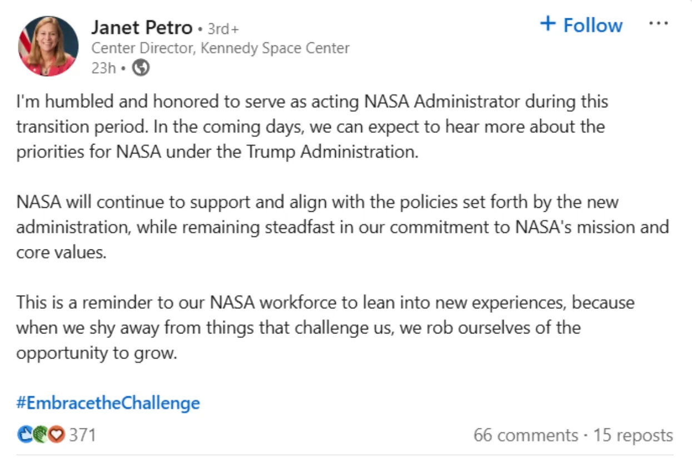Click the plus icon beside Follow
Screen dimensions: 692x459
tap(548, 24)
